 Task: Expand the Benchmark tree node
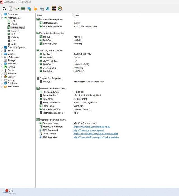coord(2,87)
